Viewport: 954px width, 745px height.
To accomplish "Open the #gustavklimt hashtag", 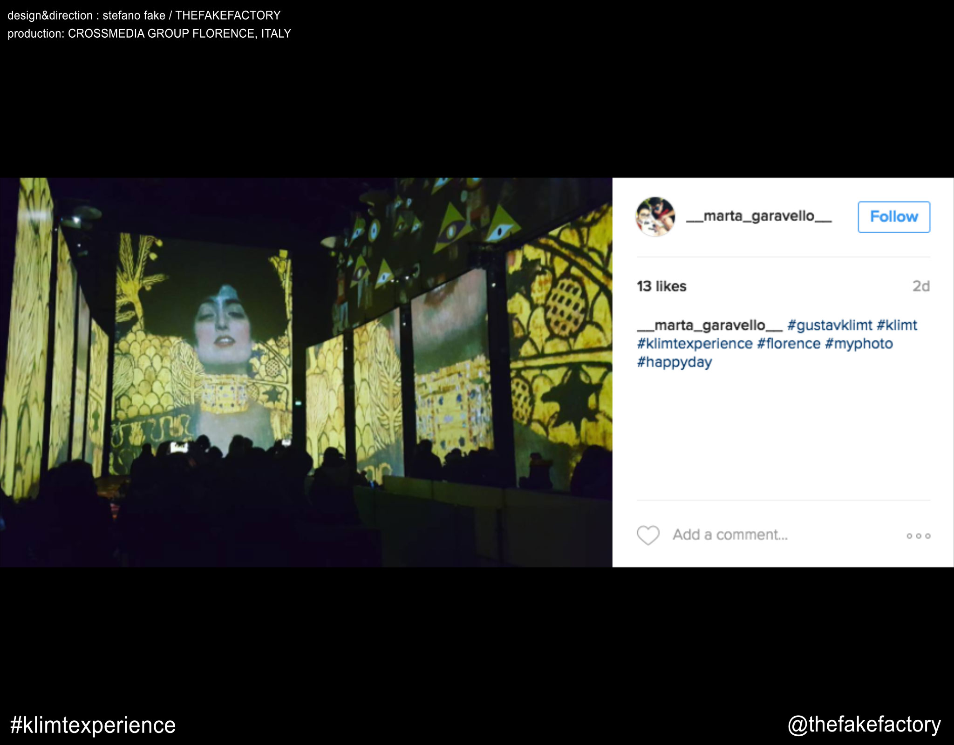I will pos(830,325).
